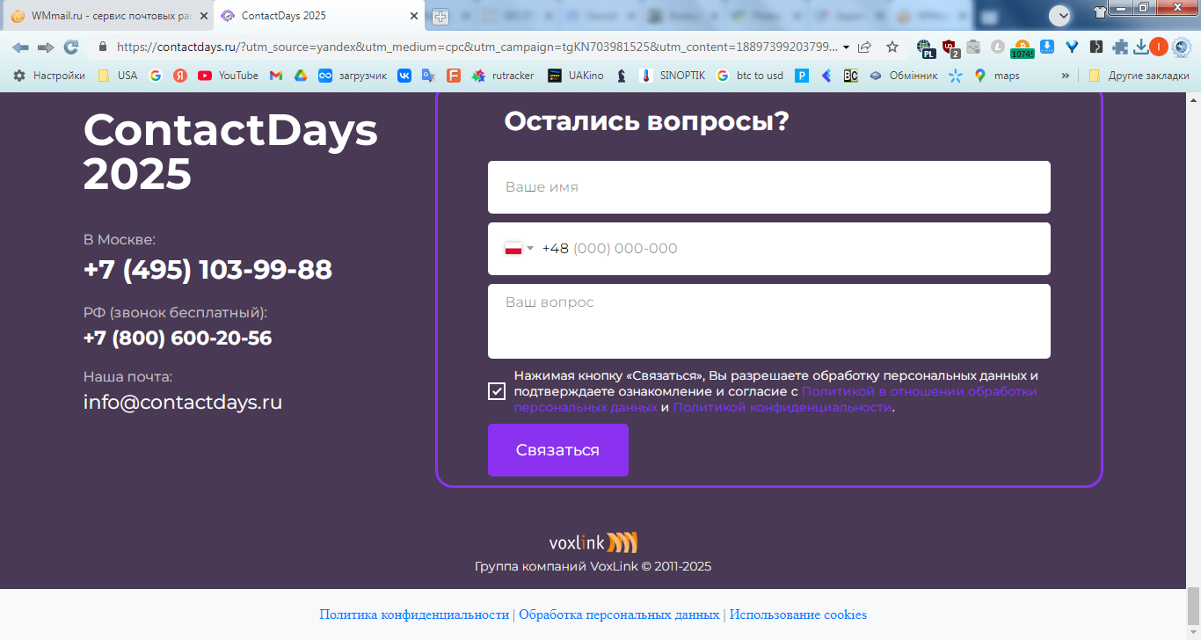
Task: Open the btc to usd bookmark
Action: coord(750,76)
